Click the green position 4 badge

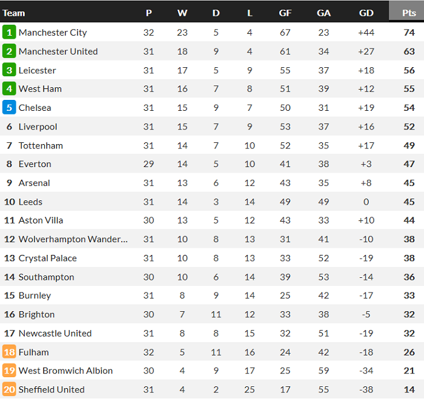(x=9, y=89)
